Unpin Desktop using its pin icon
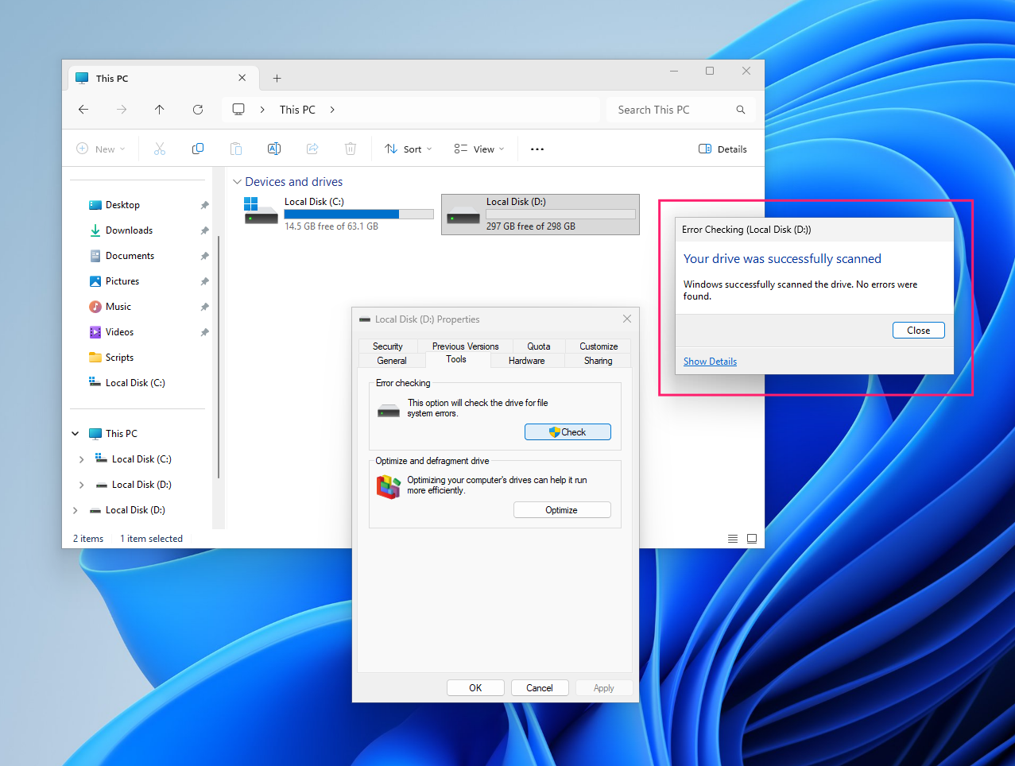1015x766 pixels. [x=204, y=205]
